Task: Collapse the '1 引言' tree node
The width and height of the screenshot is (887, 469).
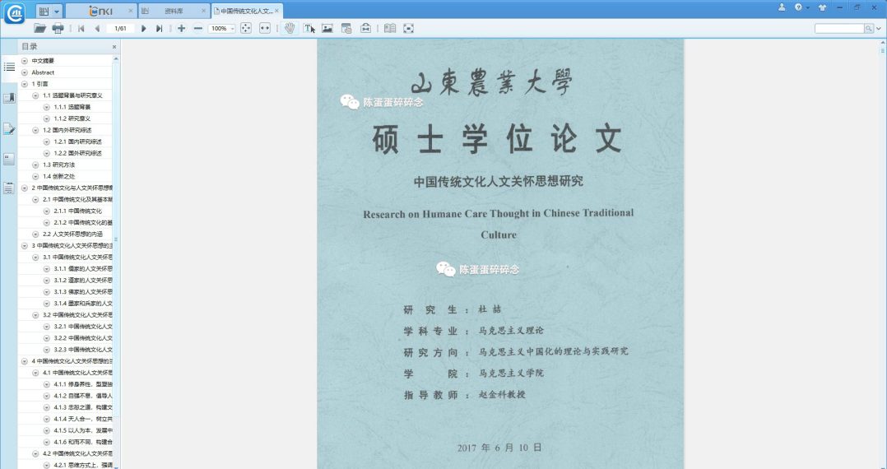Action: [x=25, y=84]
